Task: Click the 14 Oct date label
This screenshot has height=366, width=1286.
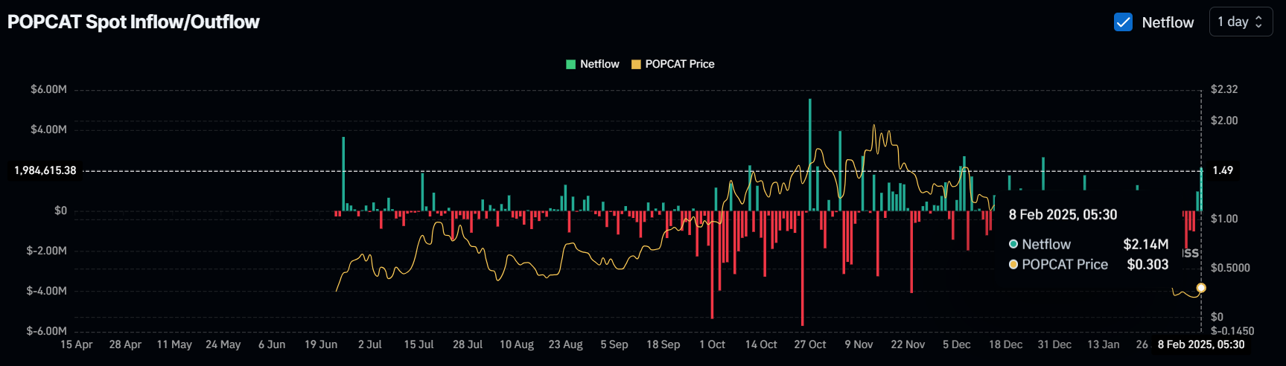Action: tap(761, 344)
